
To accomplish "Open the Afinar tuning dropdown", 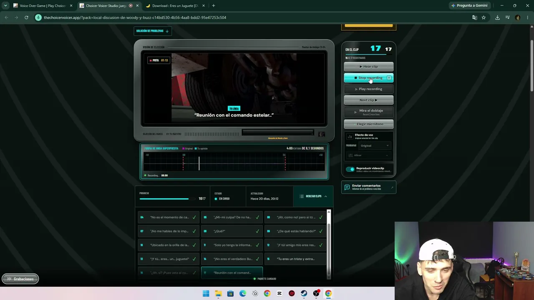I will tap(368, 155).
